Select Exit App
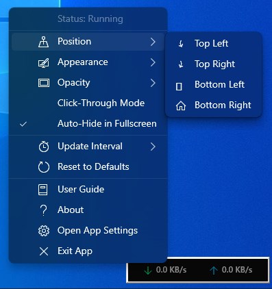The image size is (272, 289). [x=88, y=251]
